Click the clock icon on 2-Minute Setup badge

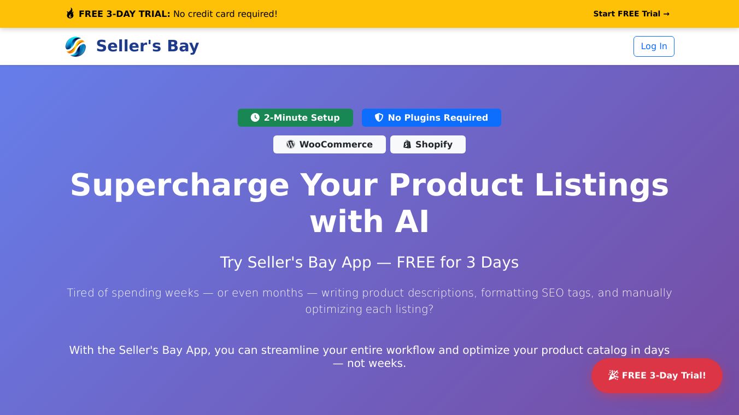tap(255, 117)
